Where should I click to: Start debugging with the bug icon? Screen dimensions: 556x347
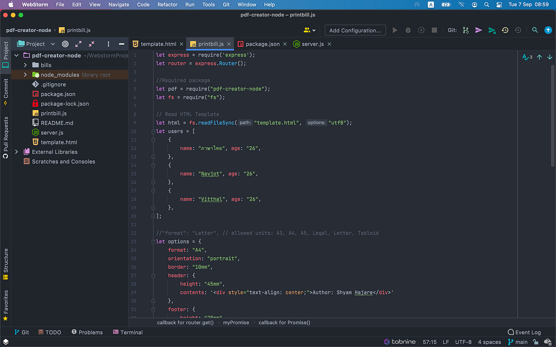[x=408, y=30]
